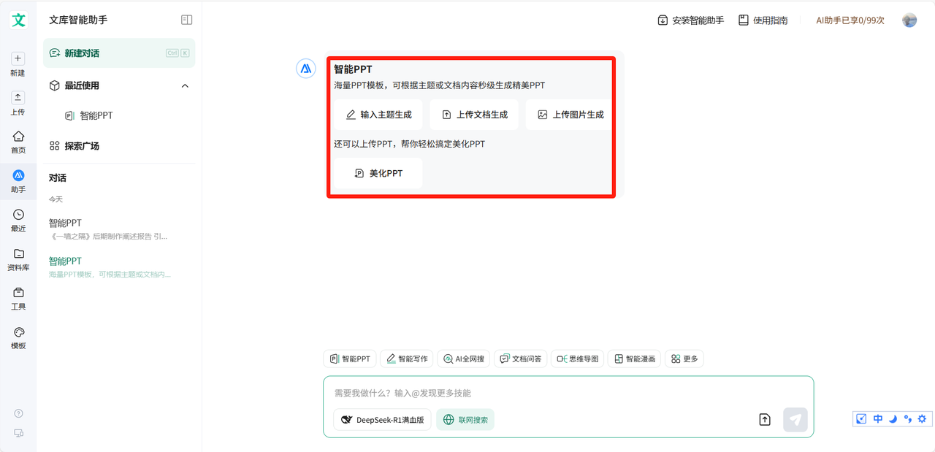Open 探索广场
This screenshot has width=935, height=452.
click(75, 146)
